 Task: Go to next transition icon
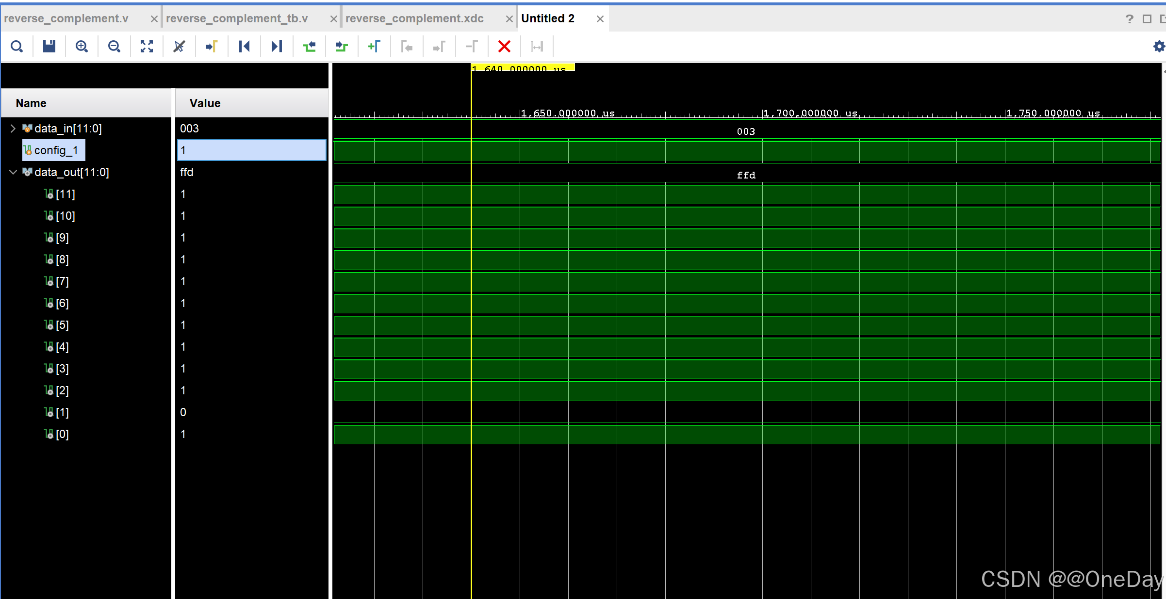pyautogui.click(x=342, y=47)
